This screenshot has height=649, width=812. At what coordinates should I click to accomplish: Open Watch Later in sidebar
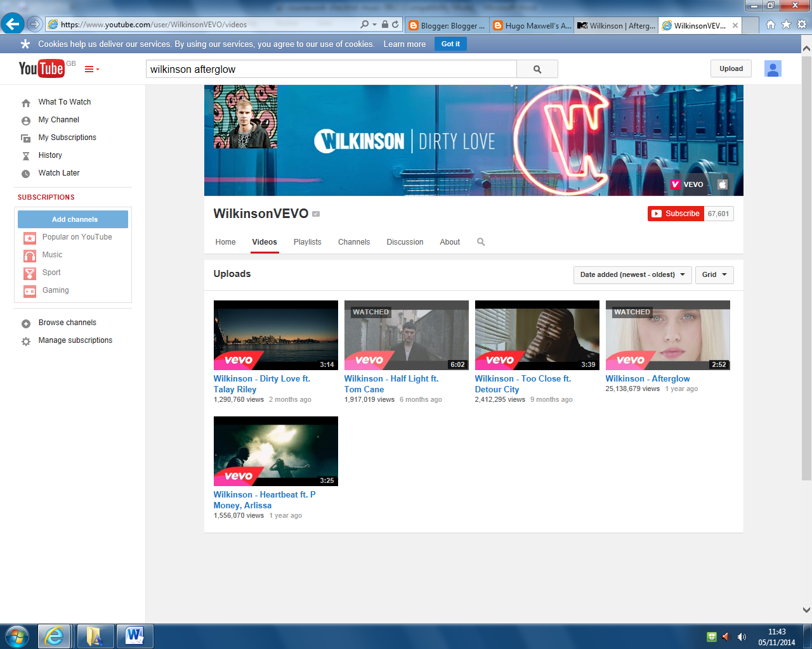tap(58, 173)
